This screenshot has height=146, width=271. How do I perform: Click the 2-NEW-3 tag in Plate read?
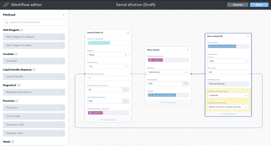(156, 60)
